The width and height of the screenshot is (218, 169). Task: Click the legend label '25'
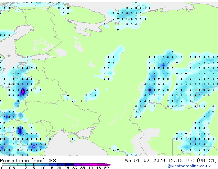coord(67,168)
